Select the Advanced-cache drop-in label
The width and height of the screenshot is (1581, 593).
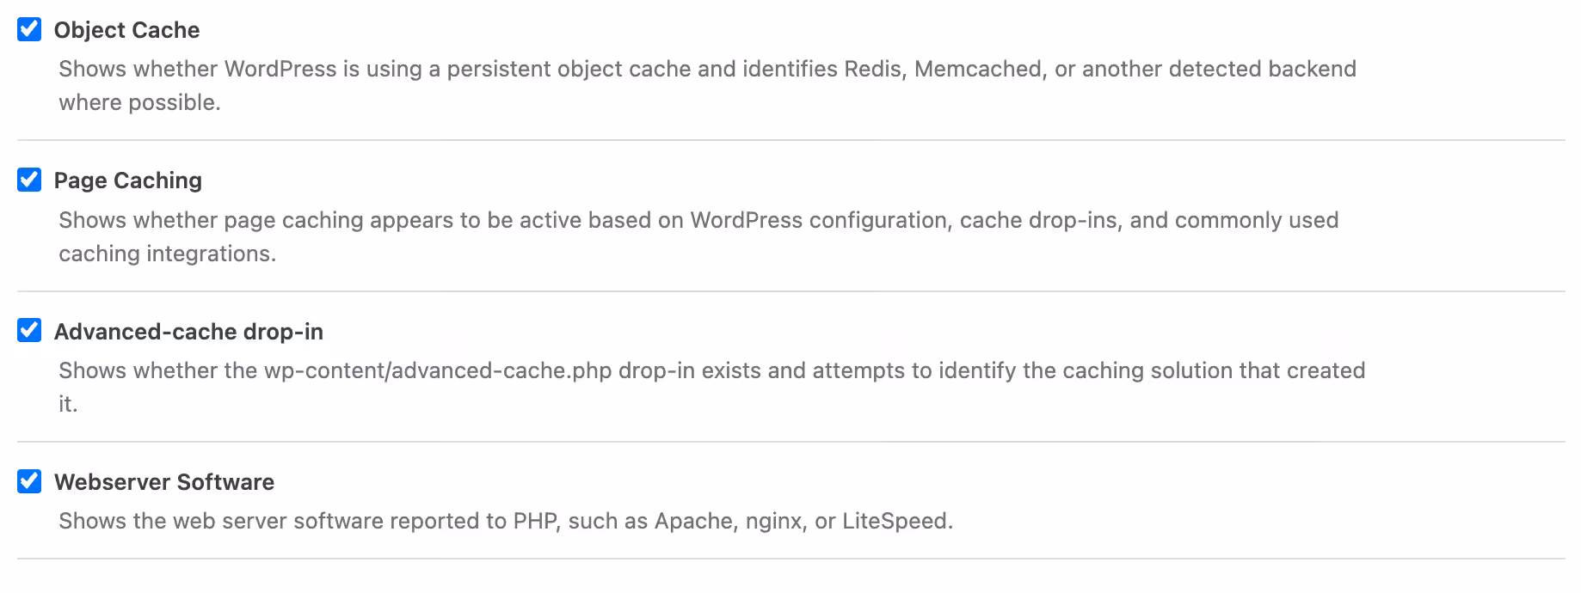pyautogui.click(x=188, y=332)
